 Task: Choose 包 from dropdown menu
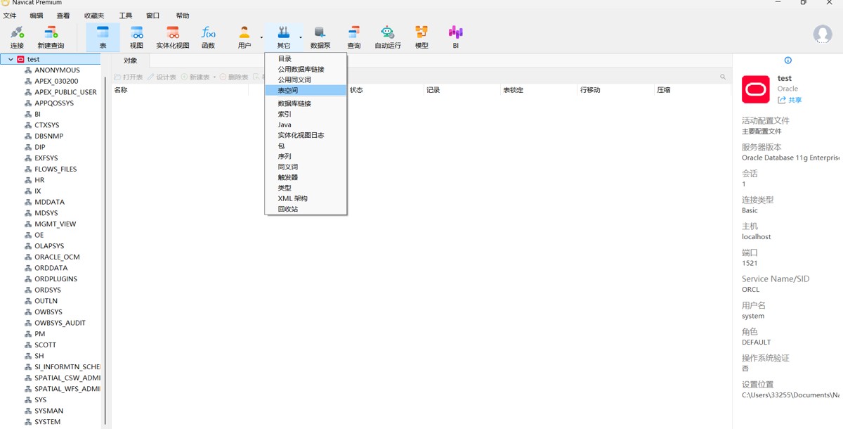pos(306,146)
